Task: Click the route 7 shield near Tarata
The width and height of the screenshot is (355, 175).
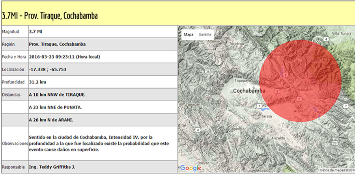Action: [x=260, y=106]
